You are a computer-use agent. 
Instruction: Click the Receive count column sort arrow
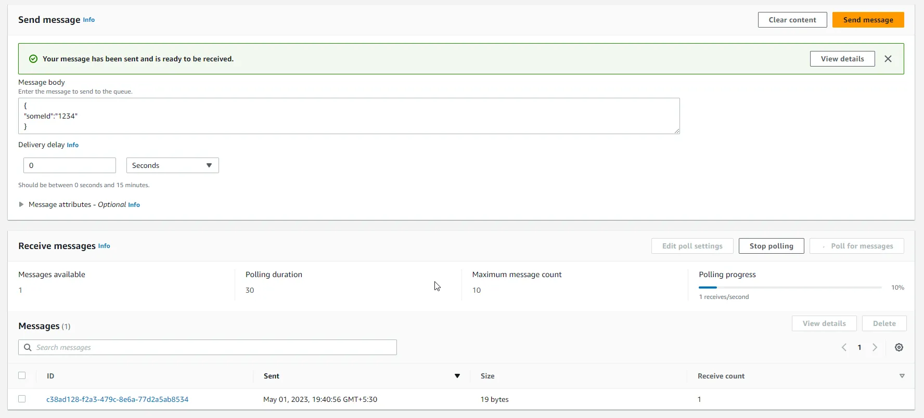(902, 376)
